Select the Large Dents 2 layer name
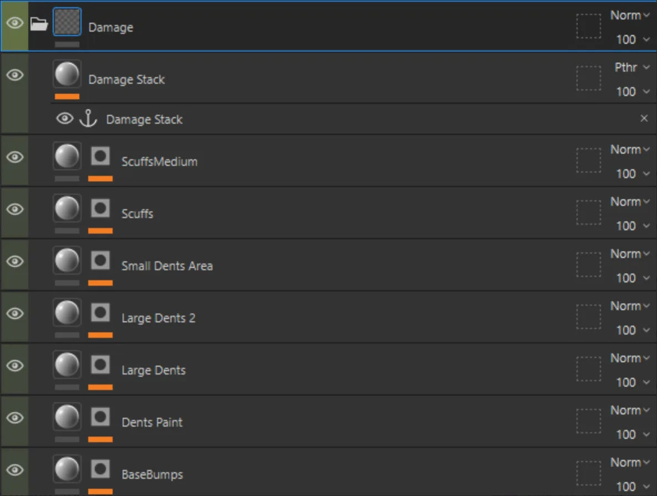 point(158,318)
